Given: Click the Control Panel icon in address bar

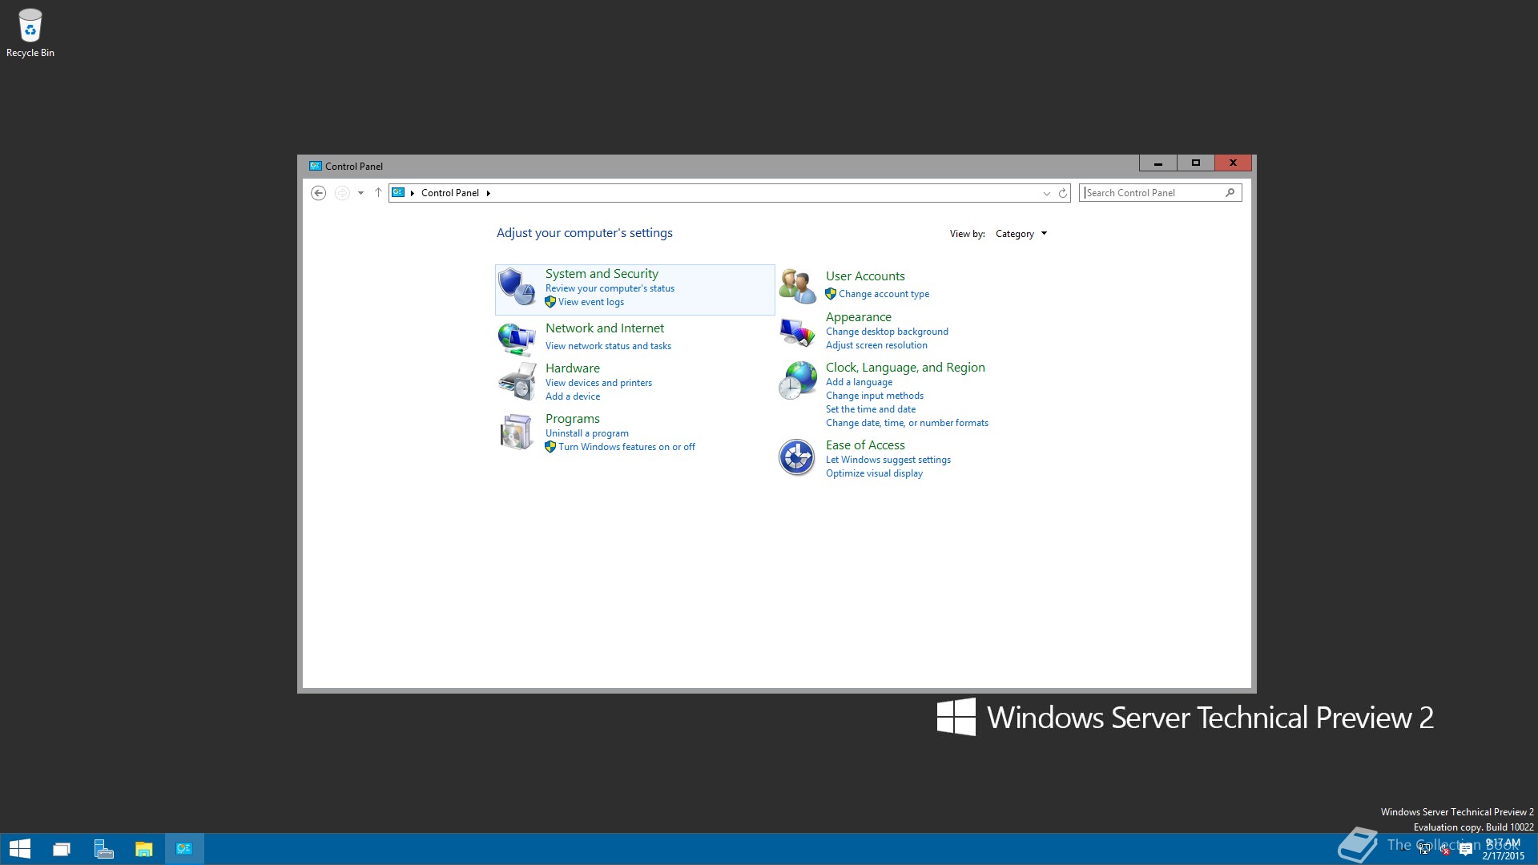Looking at the screenshot, I should click(398, 193).
